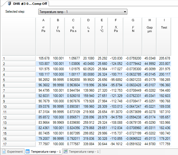Select column H Gap header

click(x=150, y=36)
